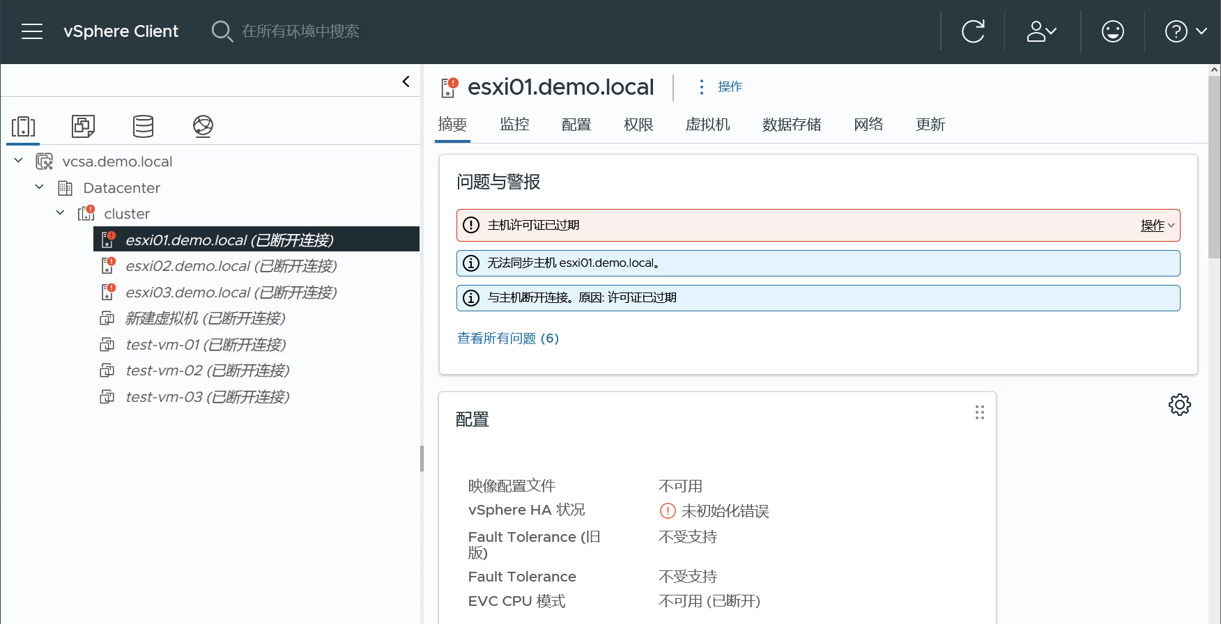The image size is (1221, 624).
Task: Collapse the left navigation pane
Action: click(406, 81)
